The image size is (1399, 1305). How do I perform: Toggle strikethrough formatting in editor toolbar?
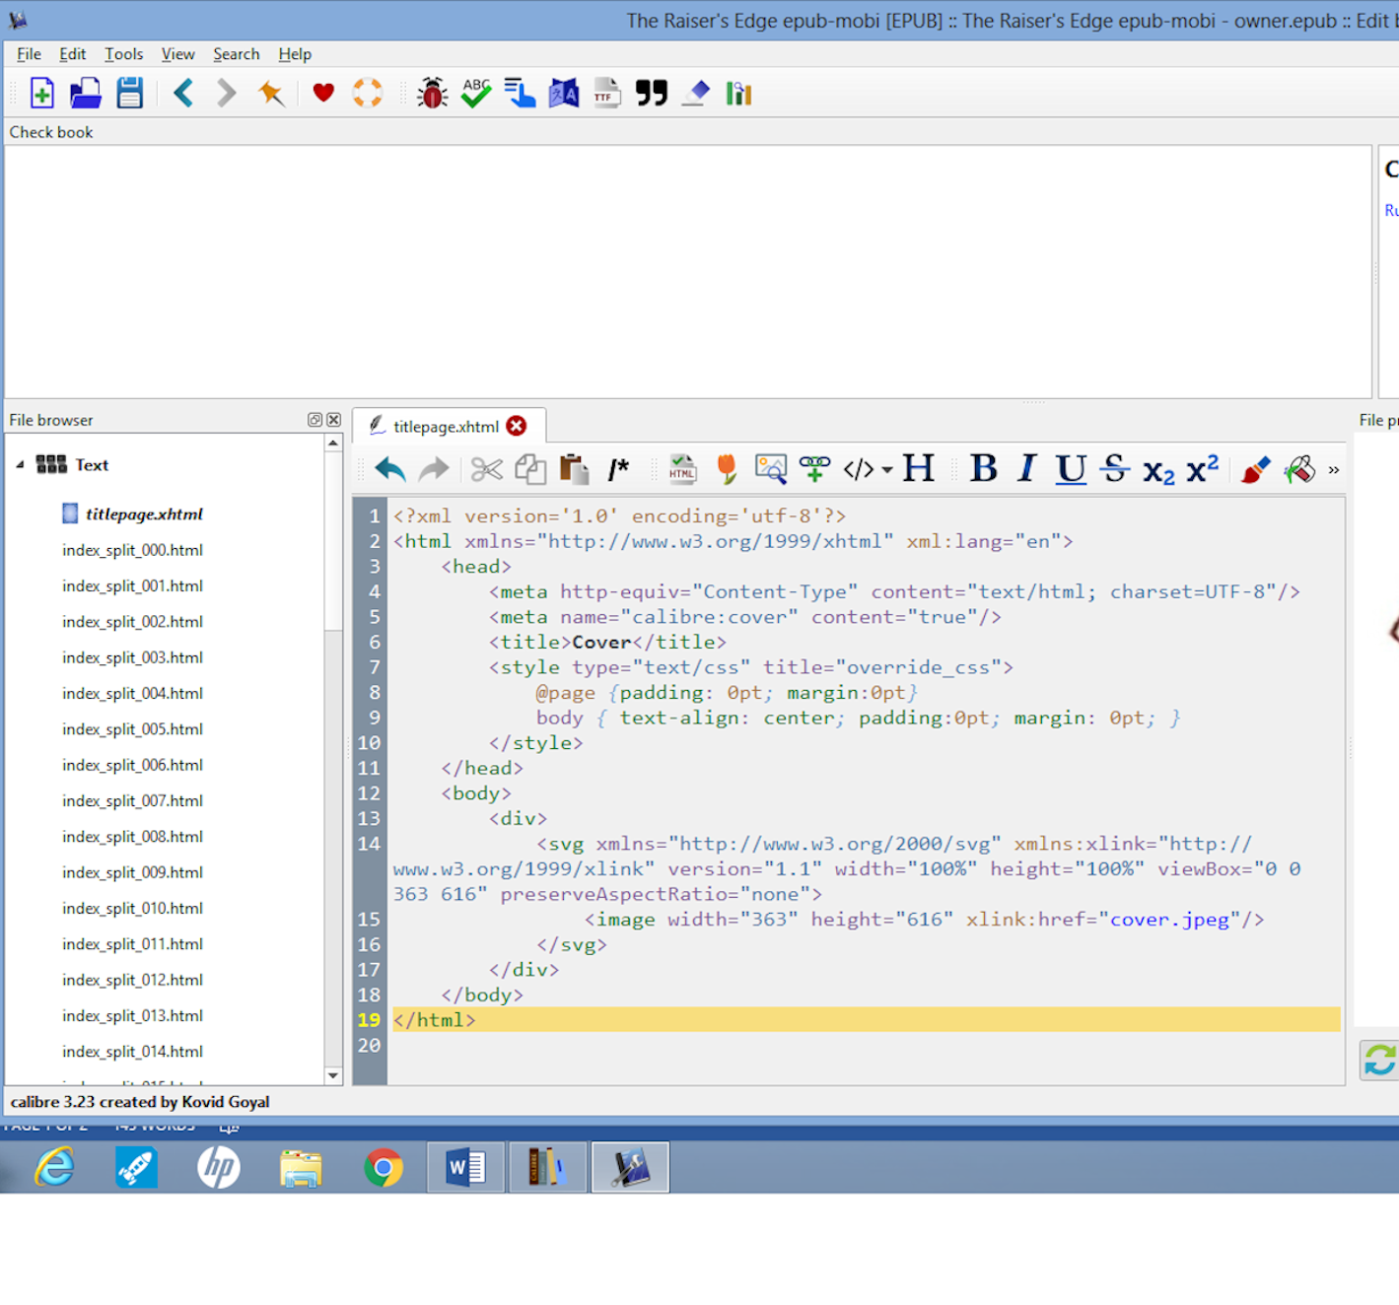[1115, 469]
